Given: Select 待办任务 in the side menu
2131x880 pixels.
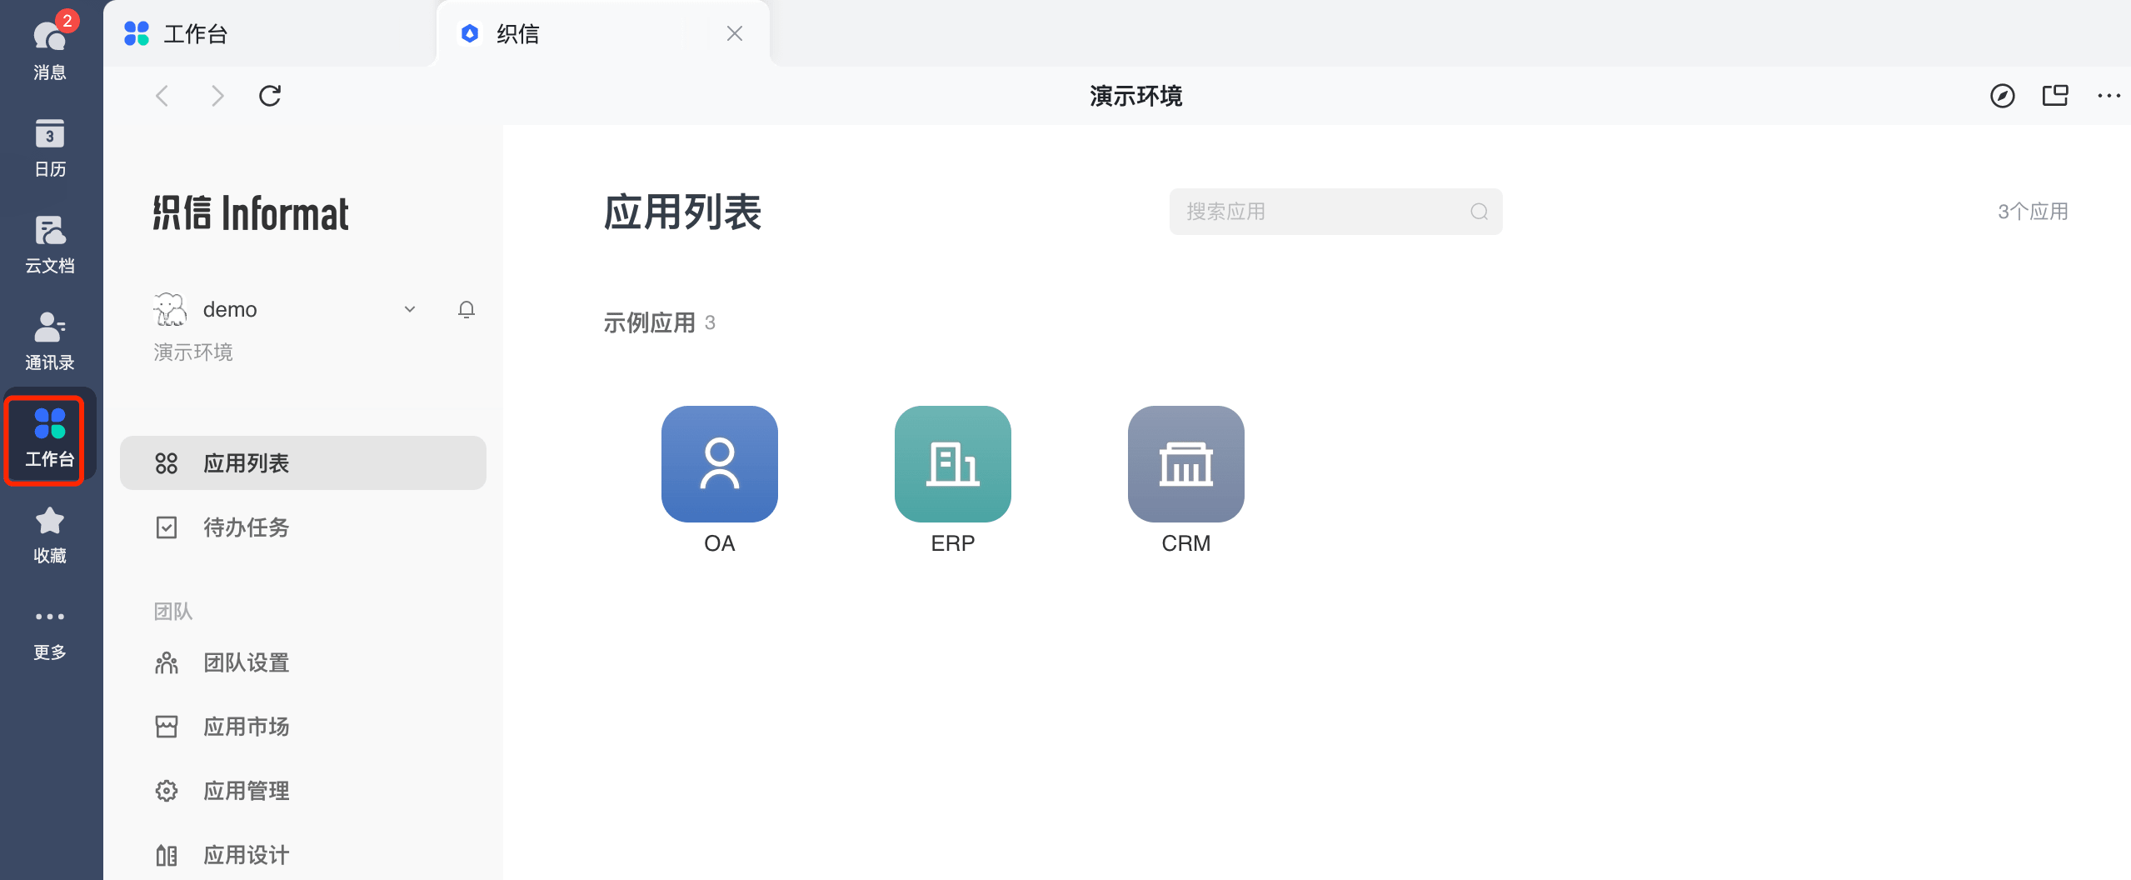Looking at the screenshot, I should (x=245, y=527).
